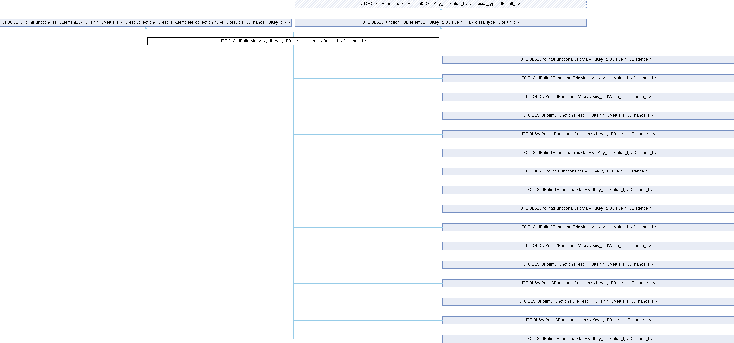The height and width of the screenshot is (343, 734).
Task: Click the JTOOLS::JPolintFunction class node
Action: (x=146, y=23)
